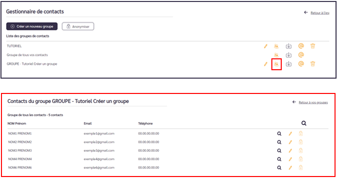View details of NOM1 PRENOM1 with magnifier

pos(279,134)
